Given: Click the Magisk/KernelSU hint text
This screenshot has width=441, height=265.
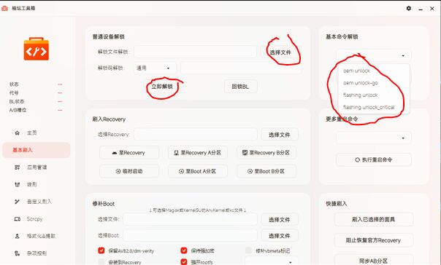Looking at the screenshot, I should [198, 210].
